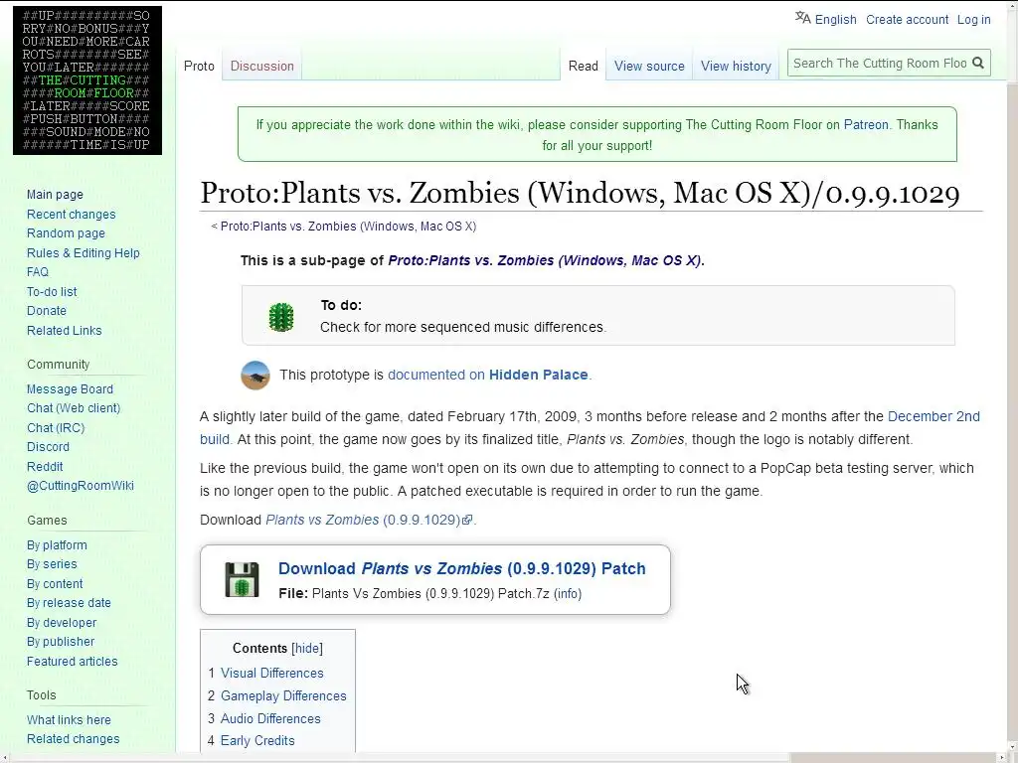Browse games By developer
The image size is (1018, 763).
point(62,623)
